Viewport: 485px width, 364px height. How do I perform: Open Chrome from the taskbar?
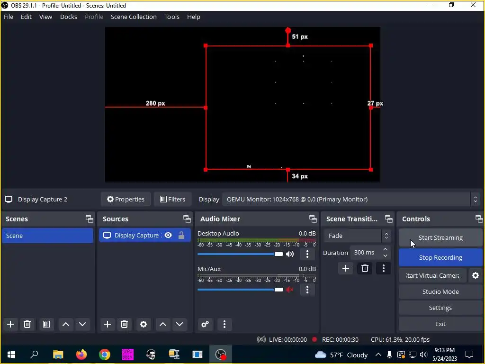pos(105,355)
